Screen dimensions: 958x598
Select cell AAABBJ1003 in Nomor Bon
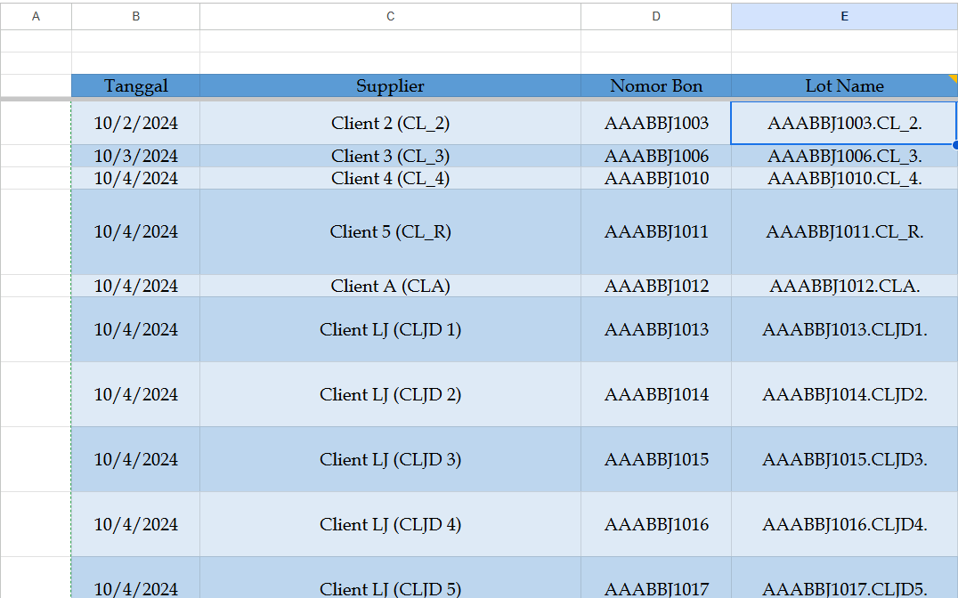point(656,123)
